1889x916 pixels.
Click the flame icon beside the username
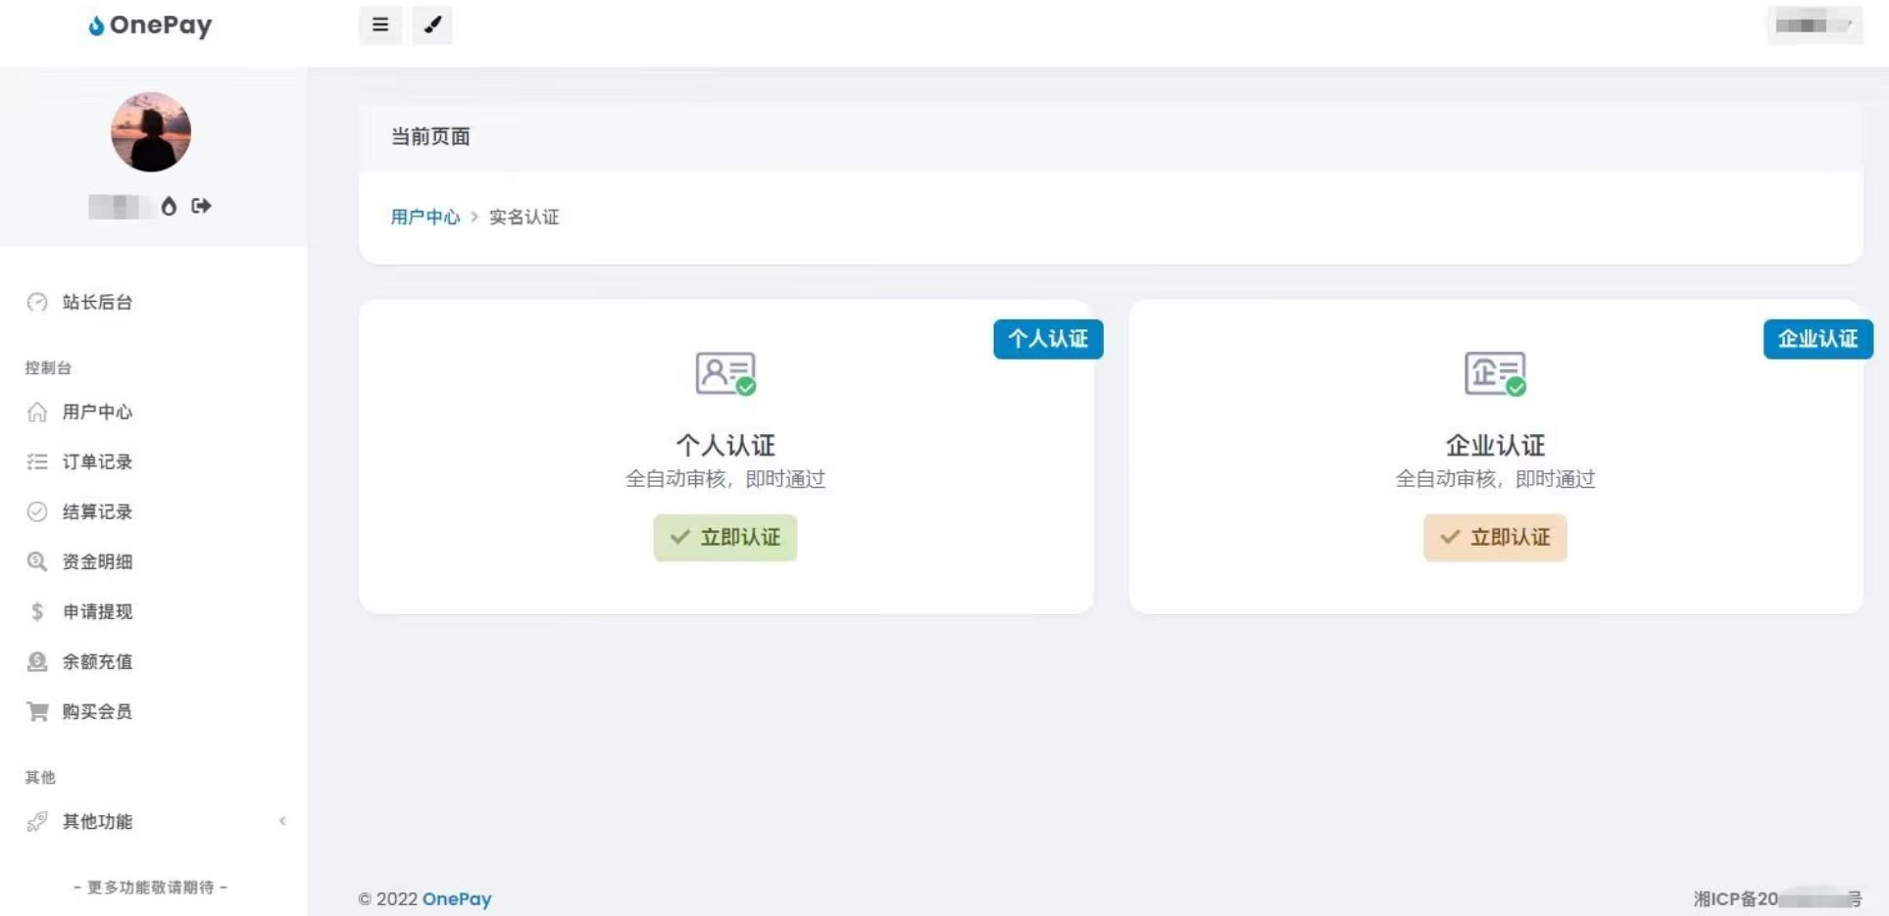point(169,206)
